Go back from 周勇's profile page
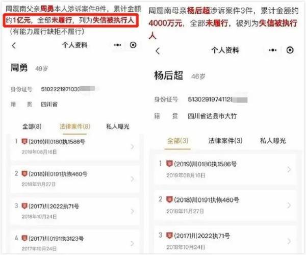 14,46
